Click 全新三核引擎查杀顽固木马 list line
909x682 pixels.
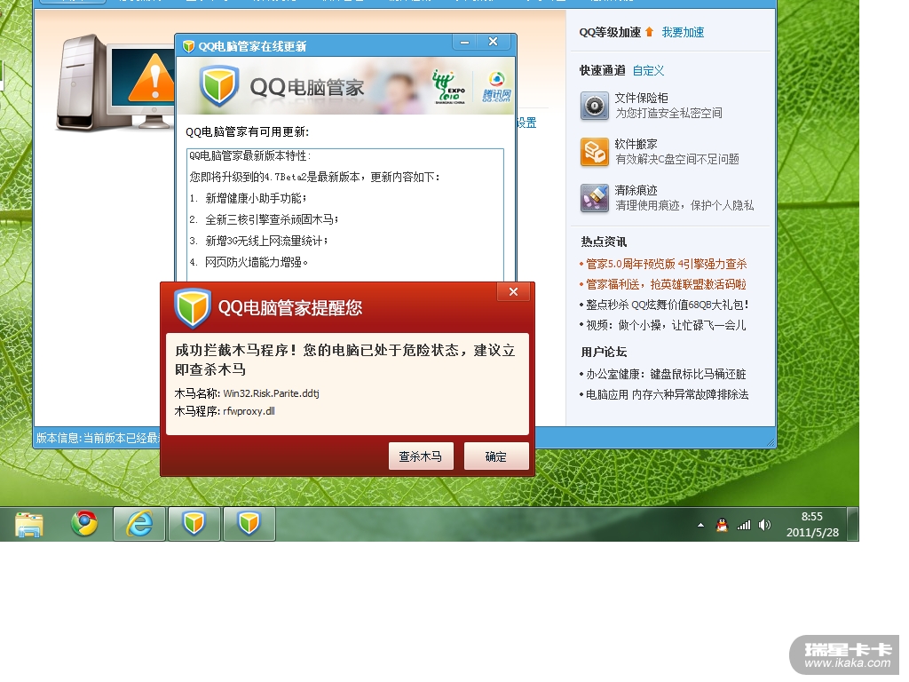click(265, 219)
